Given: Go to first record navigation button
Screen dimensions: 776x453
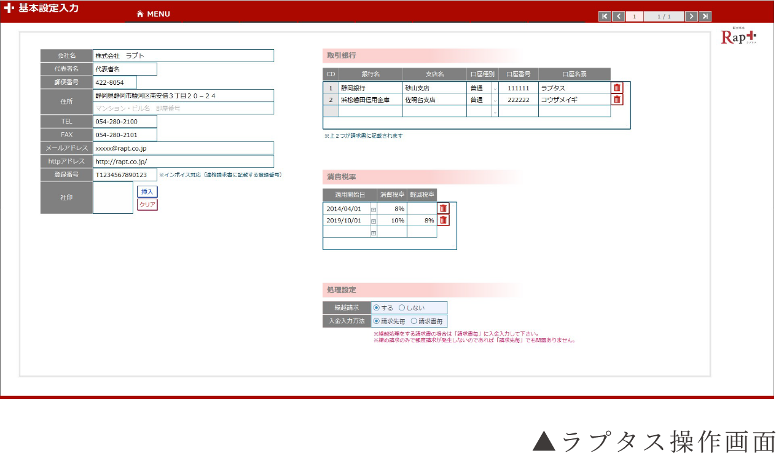Looking at the screenshot, I should 605,17.
